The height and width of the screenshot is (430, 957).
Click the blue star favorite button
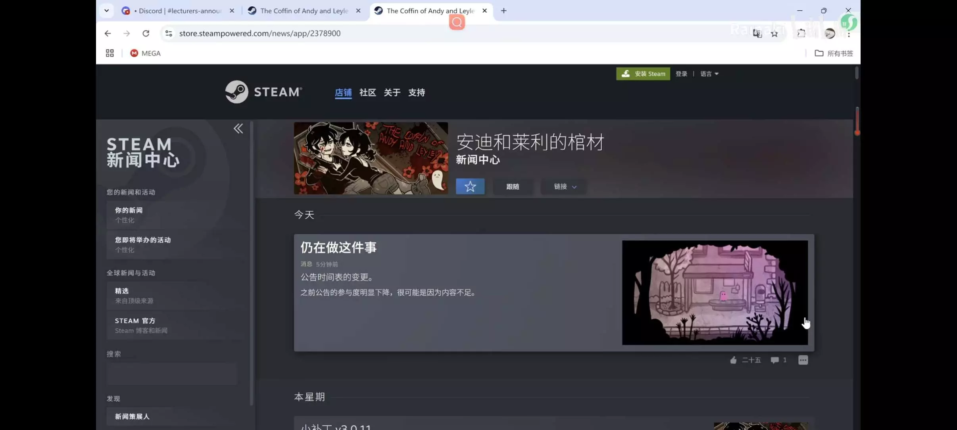470,186
